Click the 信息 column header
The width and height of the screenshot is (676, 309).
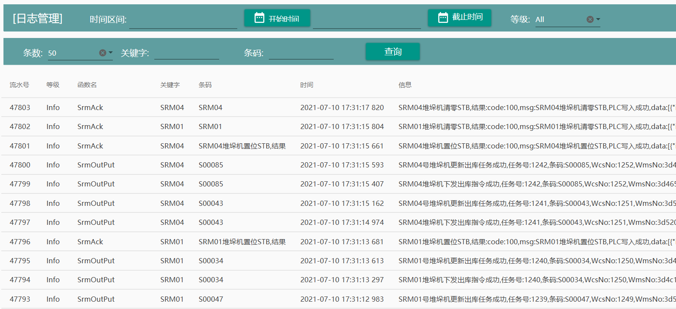click(405, 85)
